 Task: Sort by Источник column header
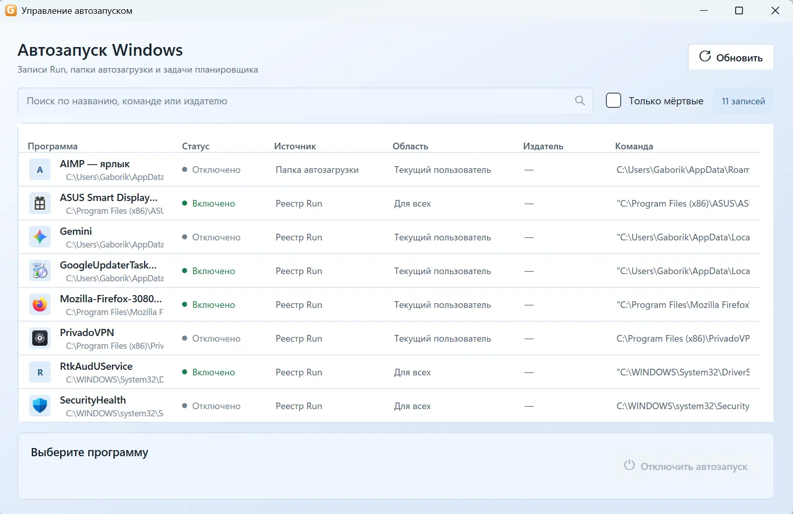(295, 146)
